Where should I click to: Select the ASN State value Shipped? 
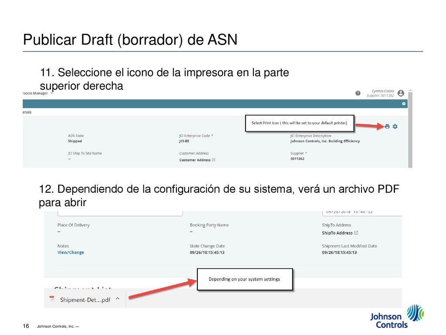click(75, 141)
